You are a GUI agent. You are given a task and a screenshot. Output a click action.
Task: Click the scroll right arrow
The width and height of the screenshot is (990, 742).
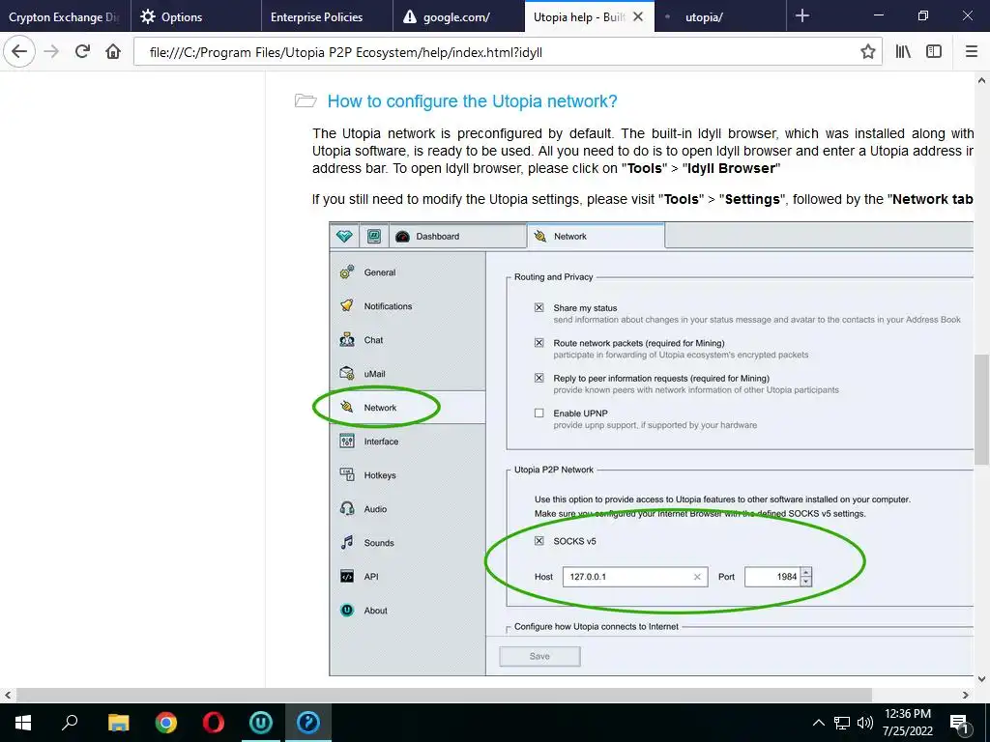point(966,695)
